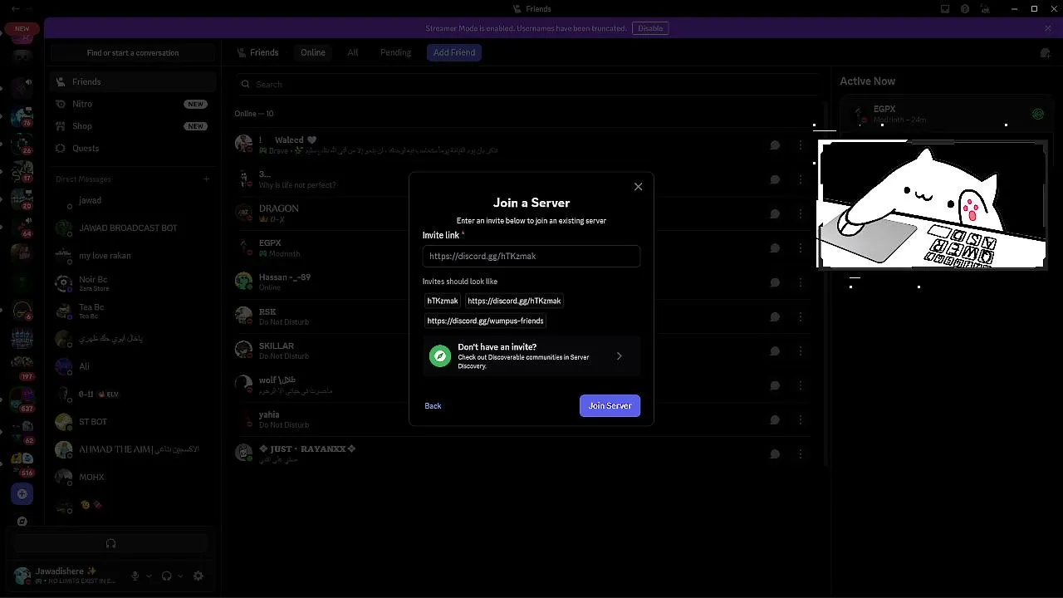Open more options for Waleed
Viewport: 1063px width, 598px height.
coord(801,145)
